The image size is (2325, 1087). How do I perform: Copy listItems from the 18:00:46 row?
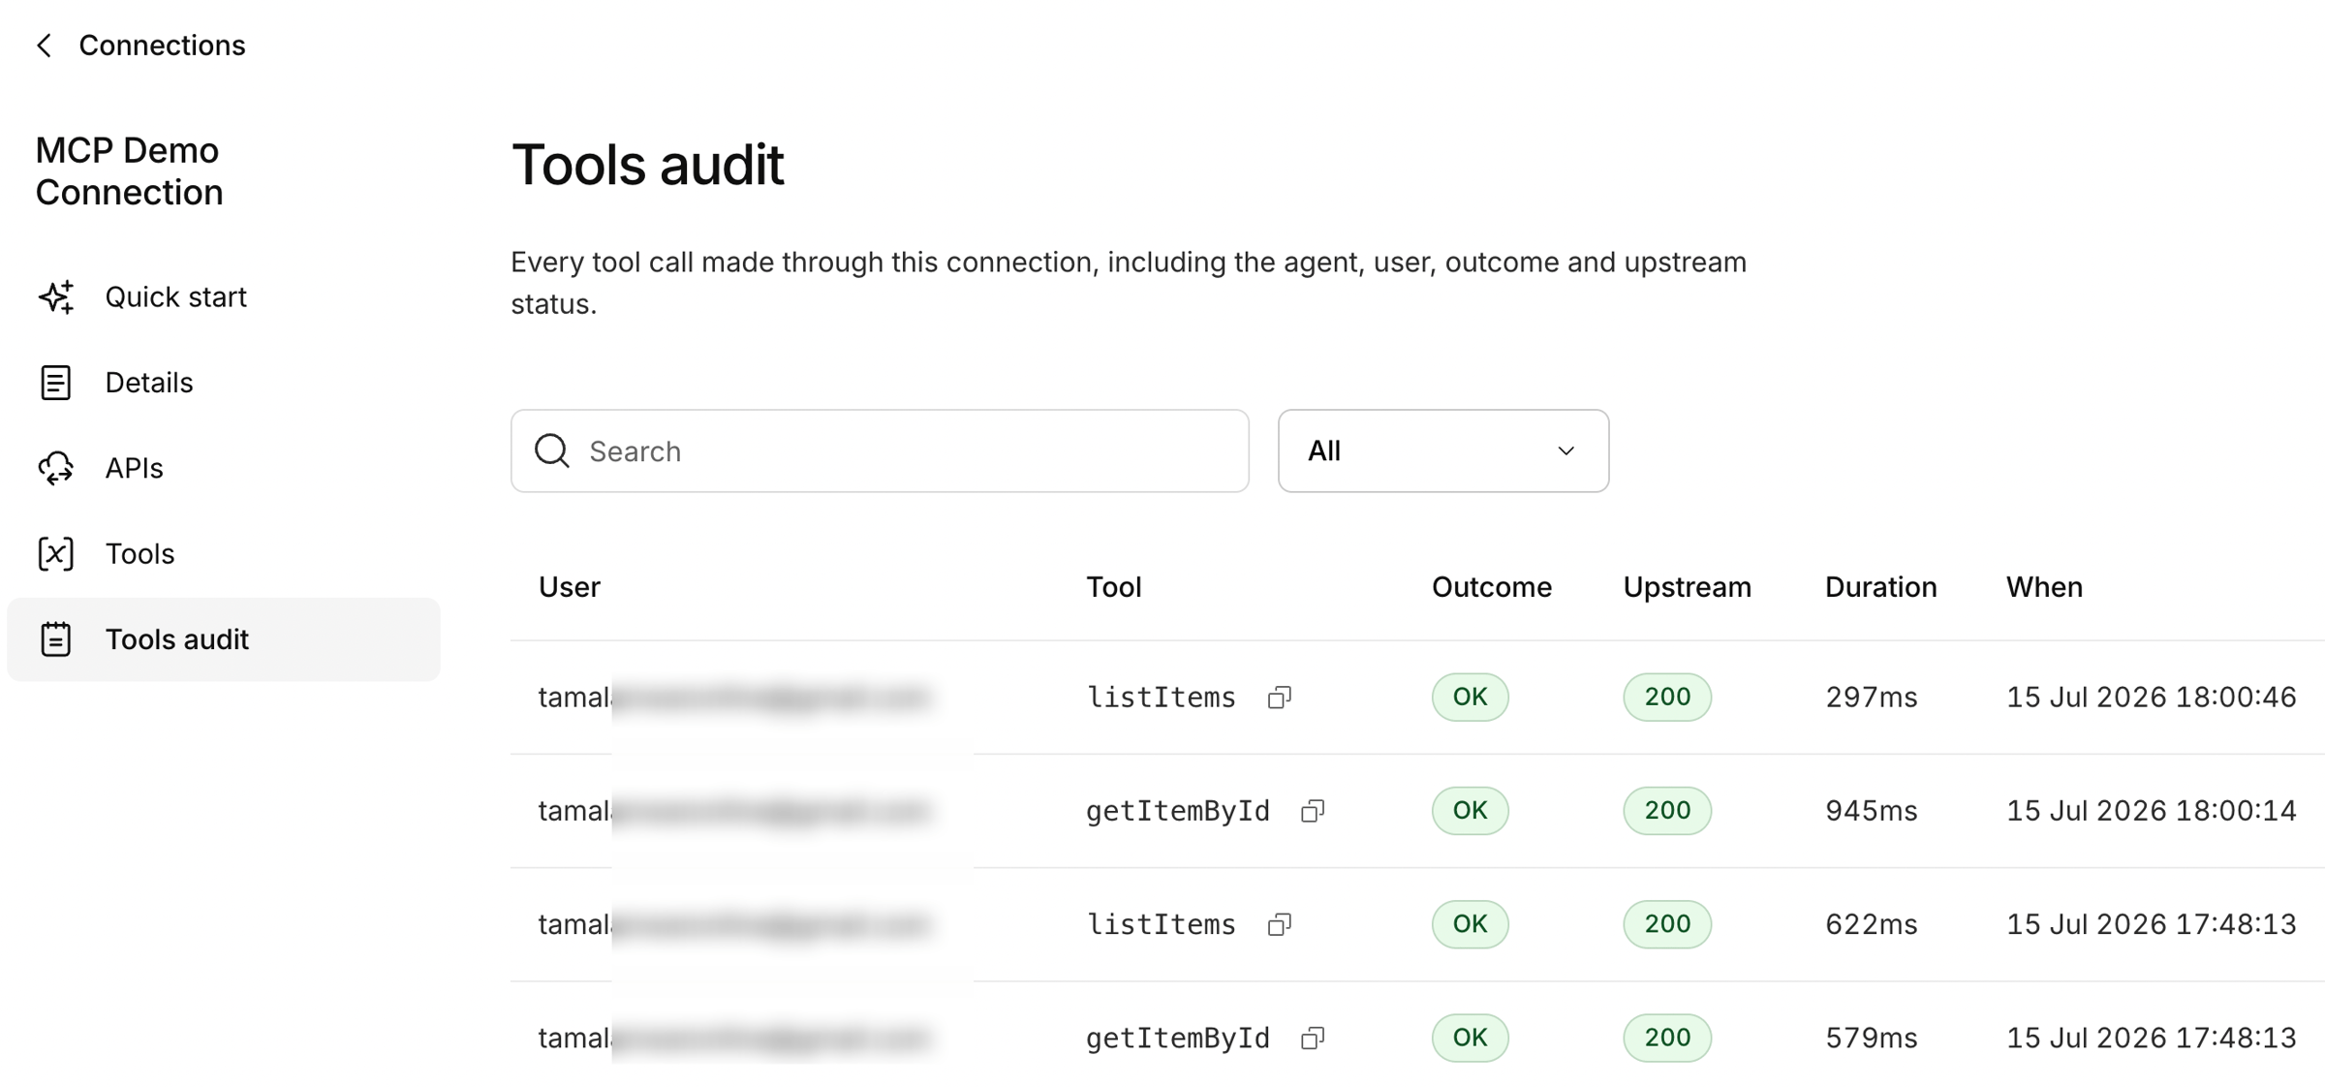[x=1280, y=697]
